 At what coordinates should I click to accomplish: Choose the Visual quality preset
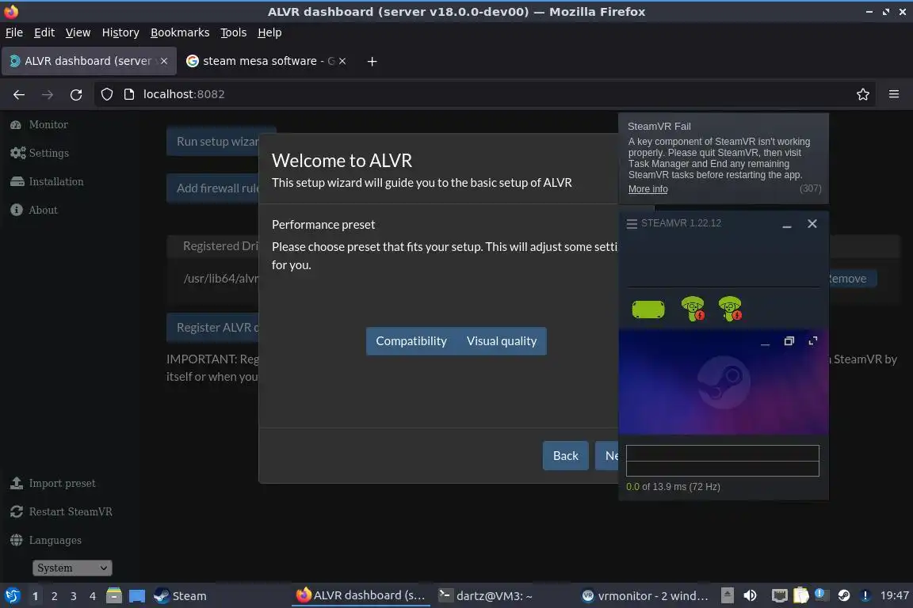pos(502,341)
